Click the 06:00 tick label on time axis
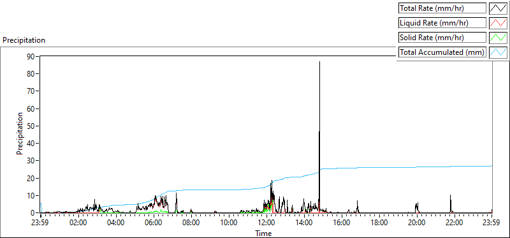510x238 pixels. point(154,223)
